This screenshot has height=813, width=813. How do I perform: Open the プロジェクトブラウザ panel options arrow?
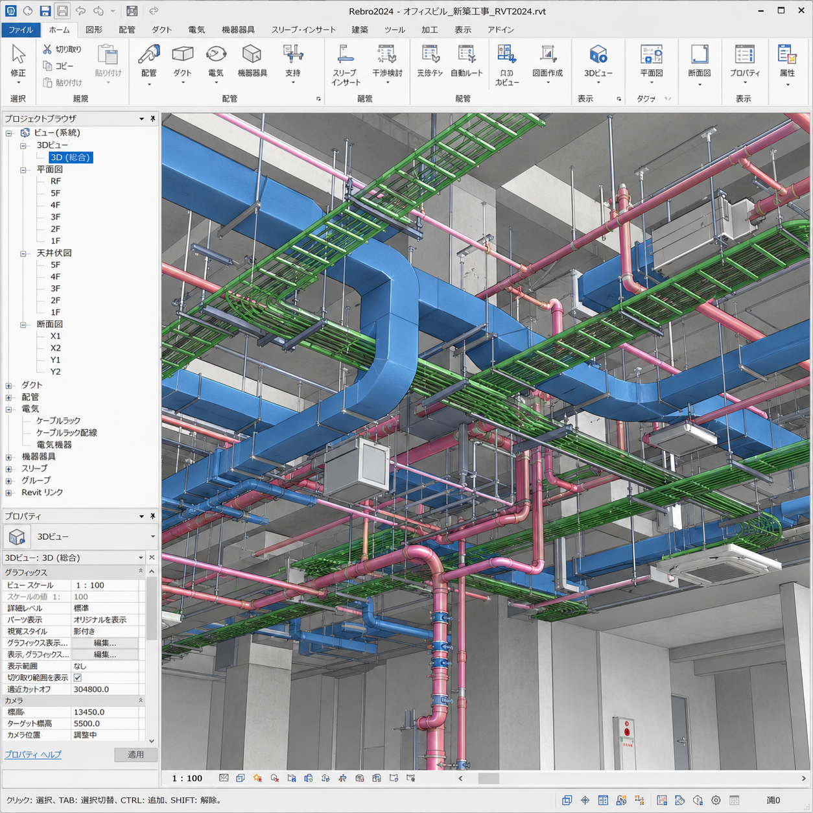(x=141, y=119)
